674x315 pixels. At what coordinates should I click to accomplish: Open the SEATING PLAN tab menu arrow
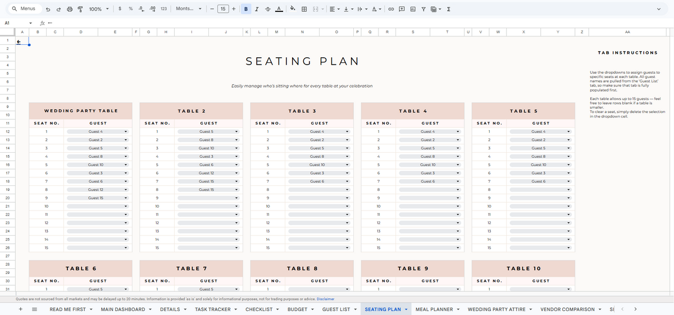tap(406, 309)
